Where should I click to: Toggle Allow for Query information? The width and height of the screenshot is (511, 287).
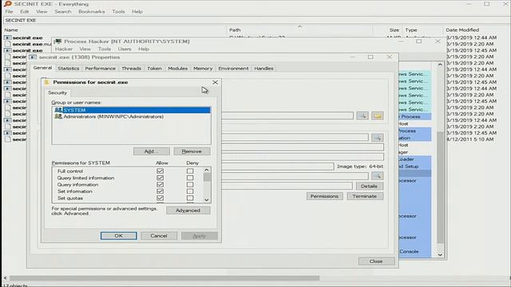point(160,184)
